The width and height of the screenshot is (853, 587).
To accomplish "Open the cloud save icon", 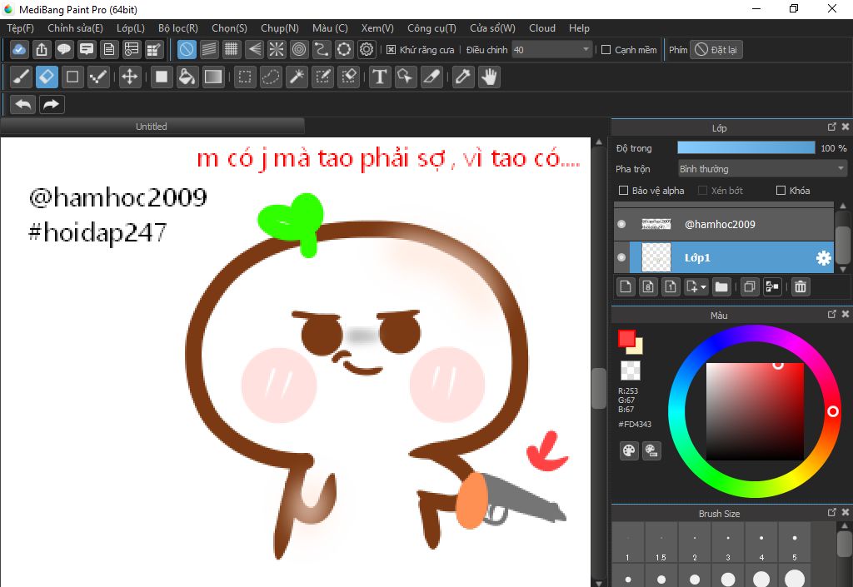I will click(x=19, y=49).
